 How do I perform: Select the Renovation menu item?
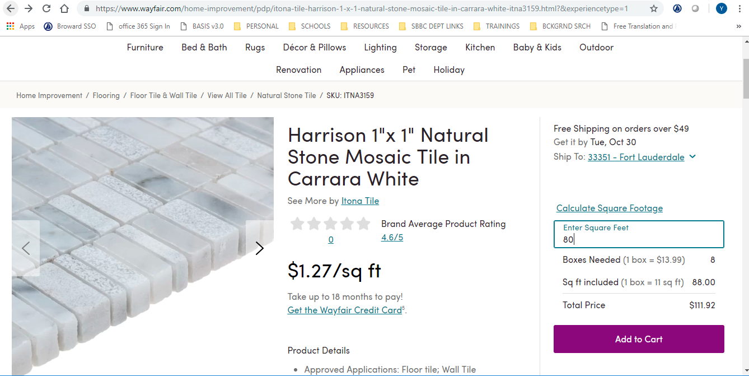pos(298,70)
